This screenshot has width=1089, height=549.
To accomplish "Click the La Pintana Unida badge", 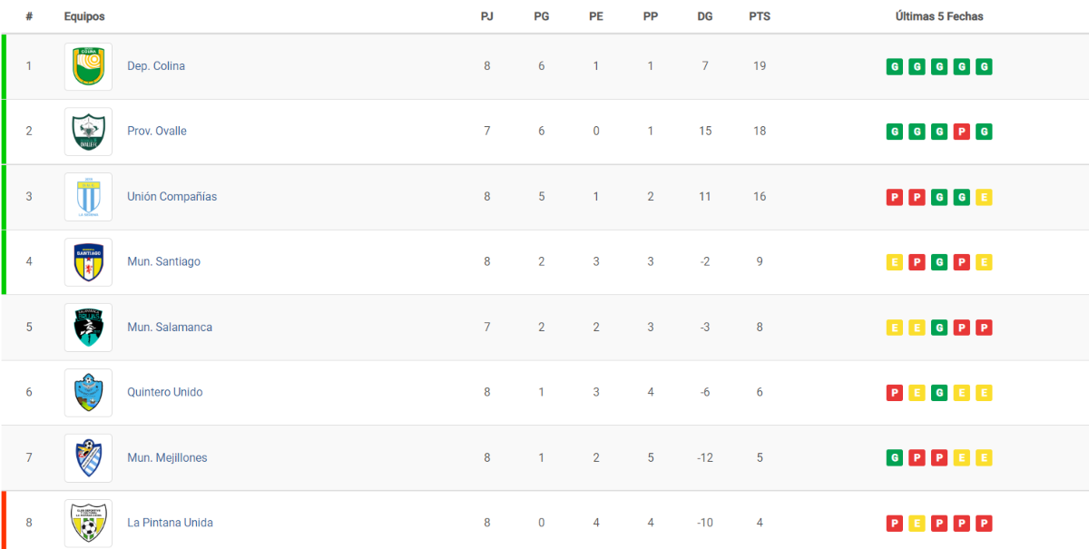I will coord(88,524).
